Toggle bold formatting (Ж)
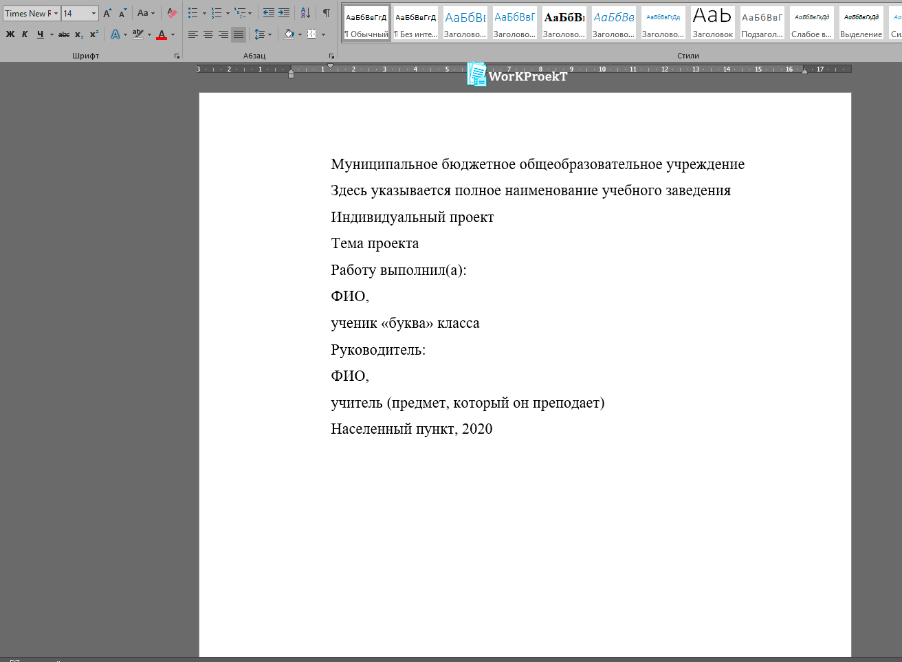902x662 pixels. pos(10,34)
